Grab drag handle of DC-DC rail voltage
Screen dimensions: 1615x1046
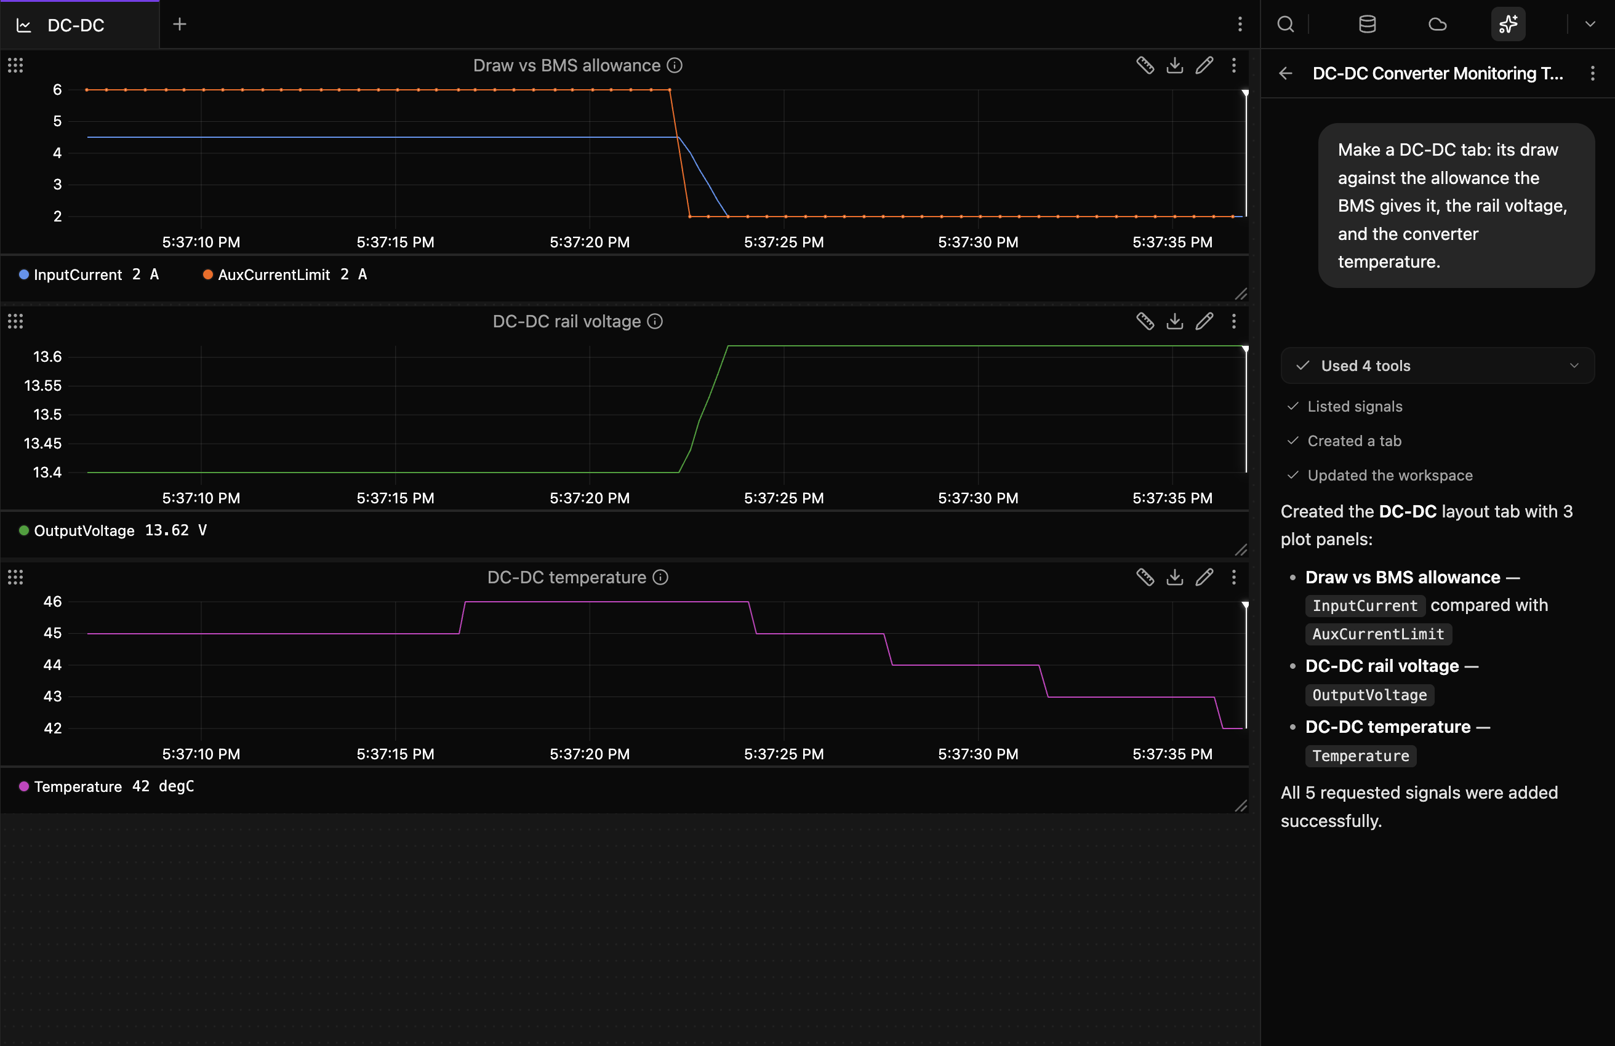pos(15,321)
